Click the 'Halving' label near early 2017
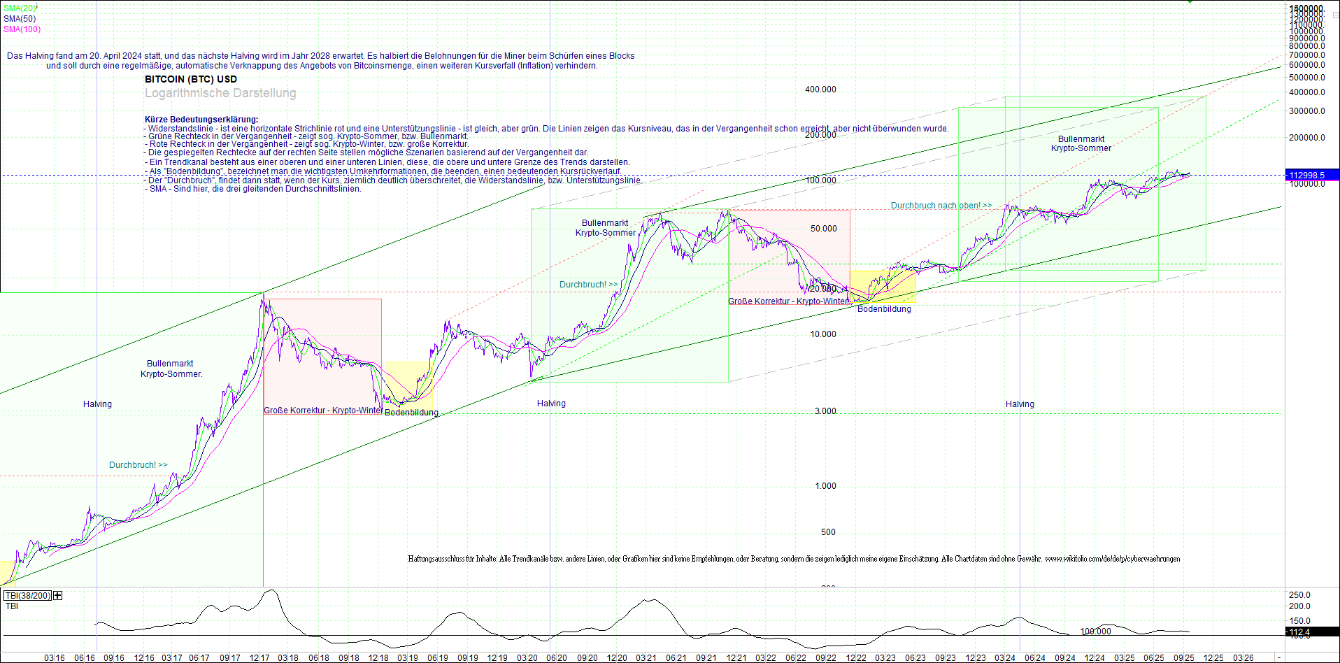The image size is (1340, 663). pyautogui.click(x=97, y=404)
